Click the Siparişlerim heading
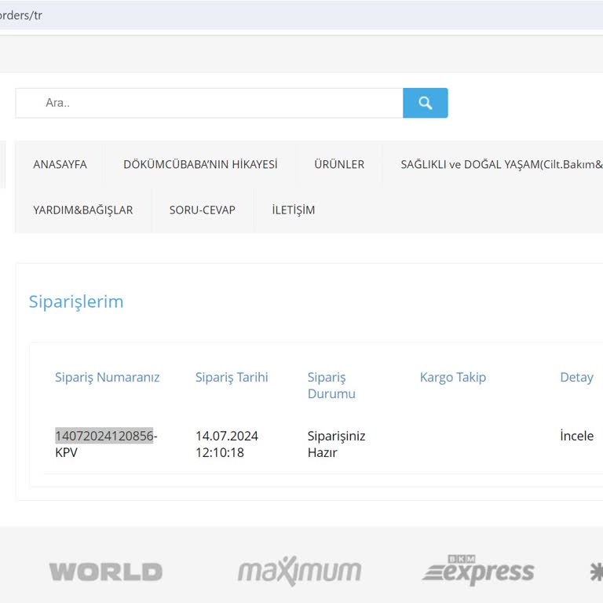Screen dimensions: 603x603 [x=76, y=301]
